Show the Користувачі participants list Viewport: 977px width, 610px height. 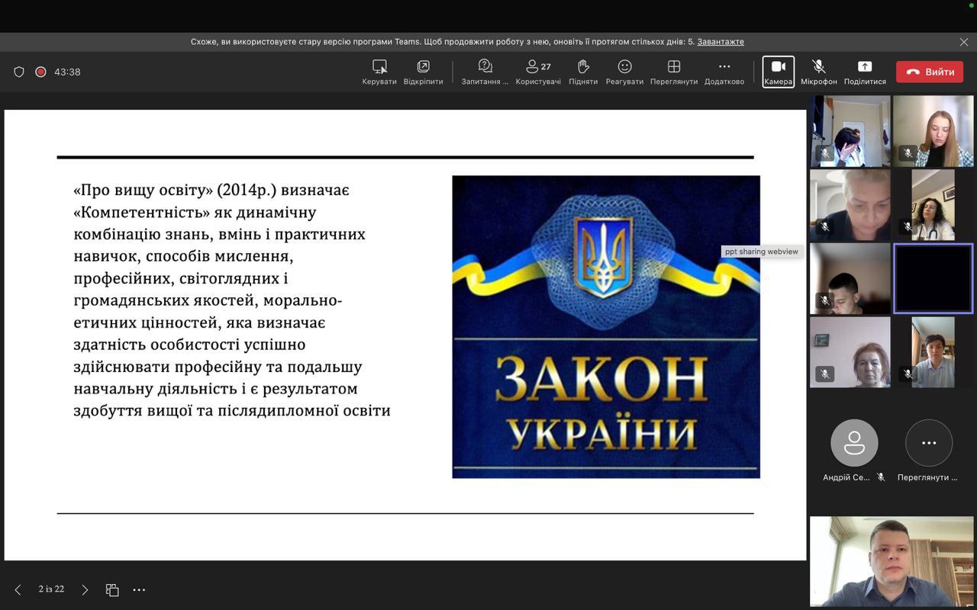(538, 72)
